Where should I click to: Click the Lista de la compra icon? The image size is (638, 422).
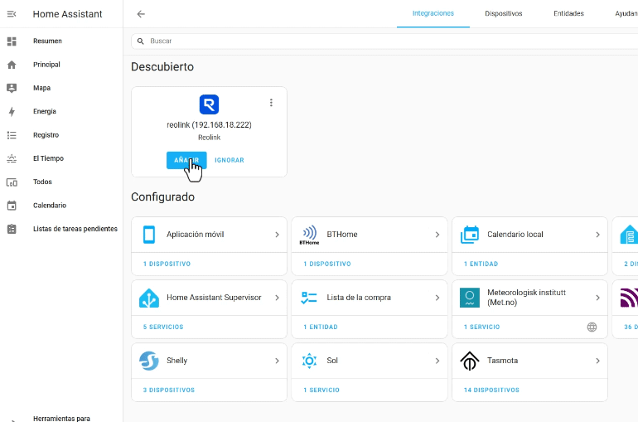pyautogui.click(x=309, y=298)
